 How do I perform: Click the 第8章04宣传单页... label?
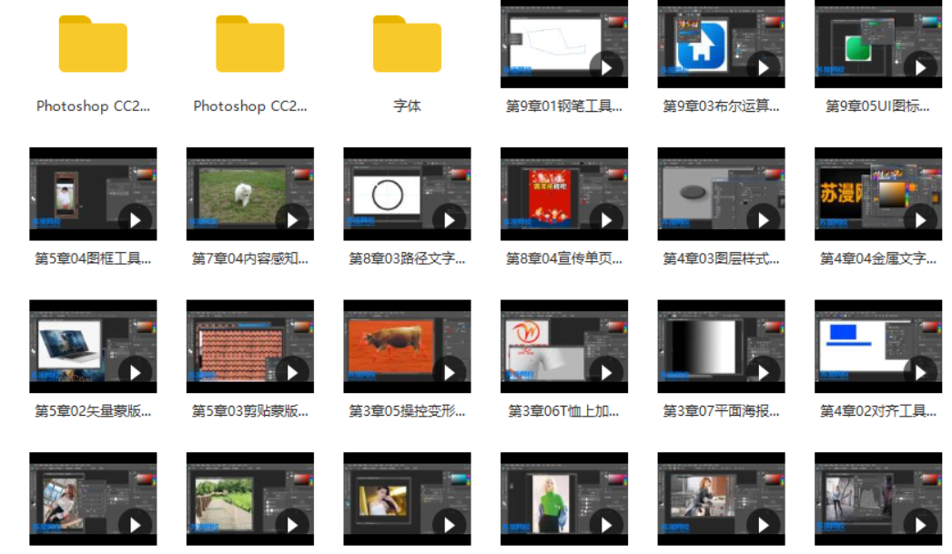(564, 258)
